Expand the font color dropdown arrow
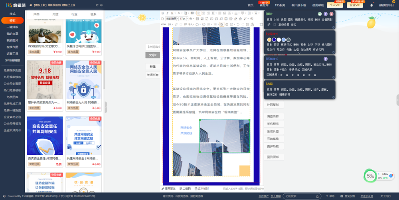This screenshot has width=399, height=200. (182, 13)
